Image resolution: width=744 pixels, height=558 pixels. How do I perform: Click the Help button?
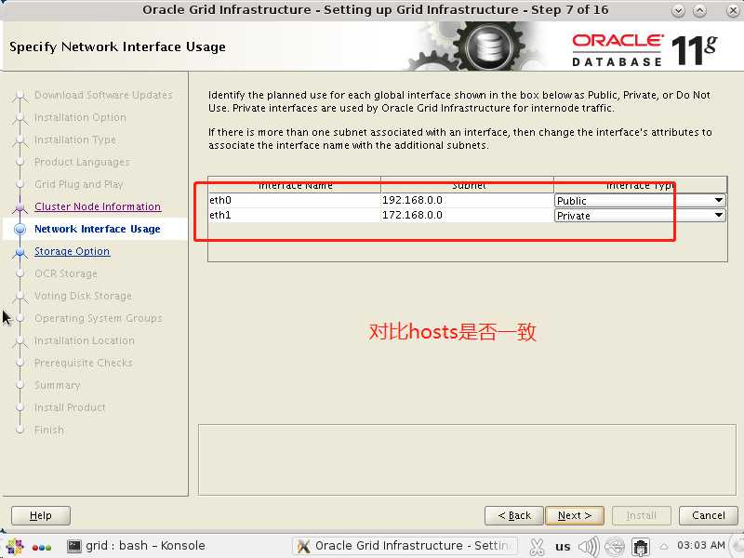click(x=41, y=515)
